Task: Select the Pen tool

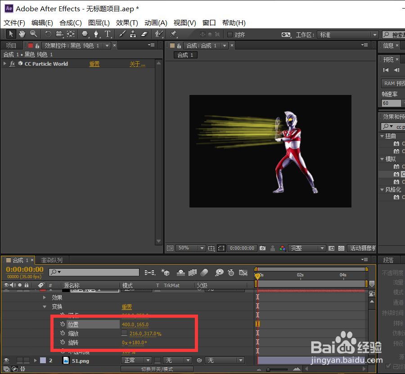Action: (96, 34)
